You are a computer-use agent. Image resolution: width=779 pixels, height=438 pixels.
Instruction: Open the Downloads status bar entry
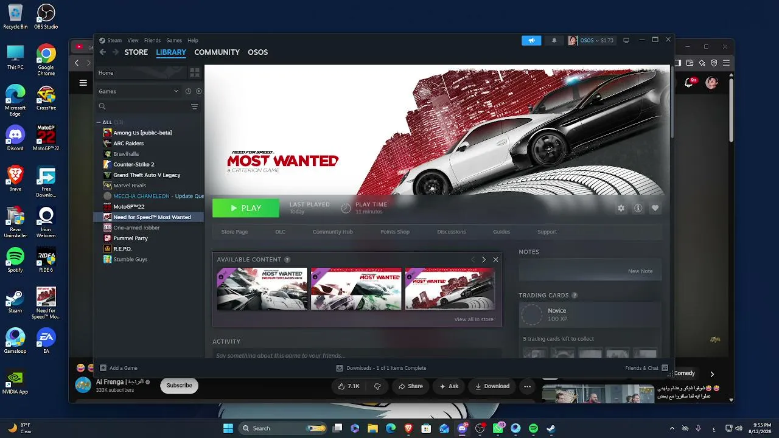pyautogui.click(x=382, y=368)
